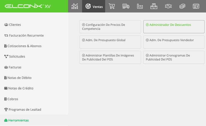Click the Elconix XV logo

tap(28, 6)
